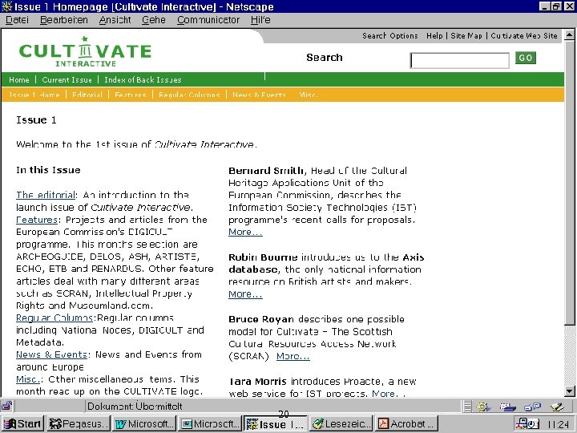
Task: Open the Help link at top
Action: point(434,36)
